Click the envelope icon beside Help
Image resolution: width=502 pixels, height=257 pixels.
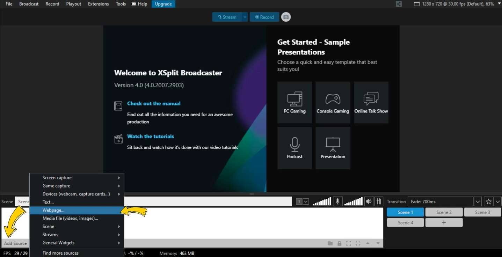(x=134, y=4)
